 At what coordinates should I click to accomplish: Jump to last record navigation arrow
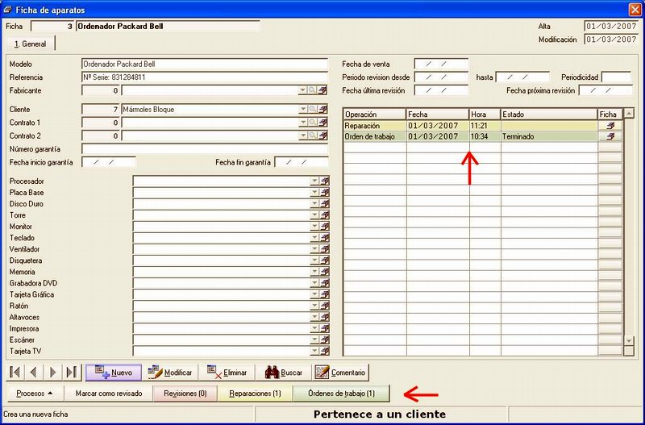click(72, 373)
